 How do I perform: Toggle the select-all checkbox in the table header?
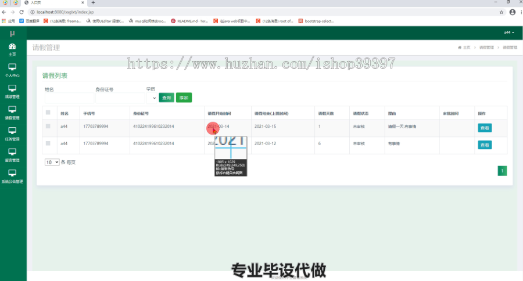click(x=48, y=113)
